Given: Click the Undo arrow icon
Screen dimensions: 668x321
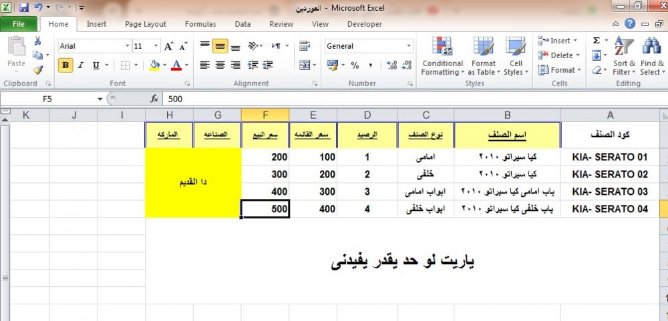Looking at the screenshot, I should (38, 7).
